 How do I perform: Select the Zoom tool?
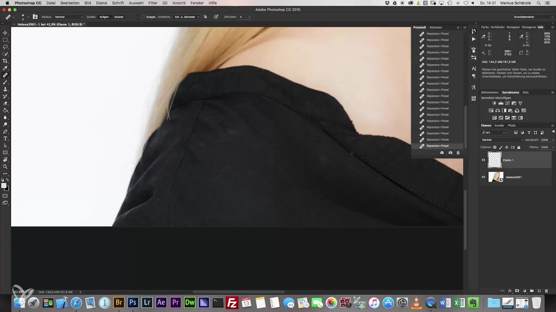click(x=5, y=167)
